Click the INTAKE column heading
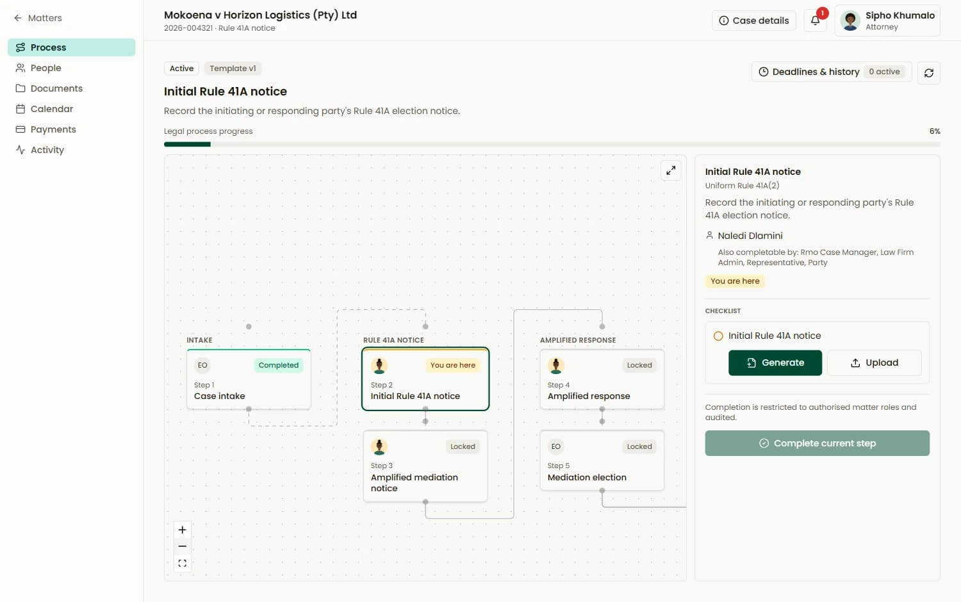The width and height of the screenshot is (961, 602). (199, 340)
